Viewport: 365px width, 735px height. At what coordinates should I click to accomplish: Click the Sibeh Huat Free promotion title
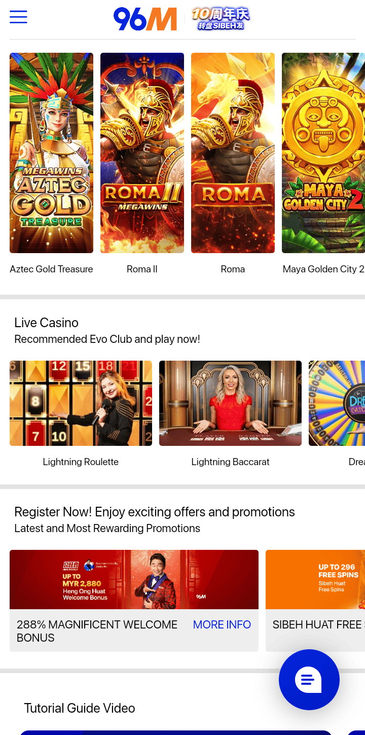click(x=318, y=624)
